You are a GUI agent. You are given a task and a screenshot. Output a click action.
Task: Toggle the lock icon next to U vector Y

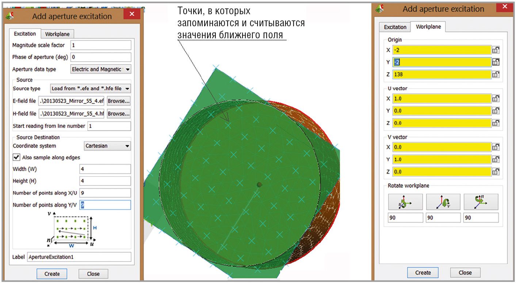(496, 111)
